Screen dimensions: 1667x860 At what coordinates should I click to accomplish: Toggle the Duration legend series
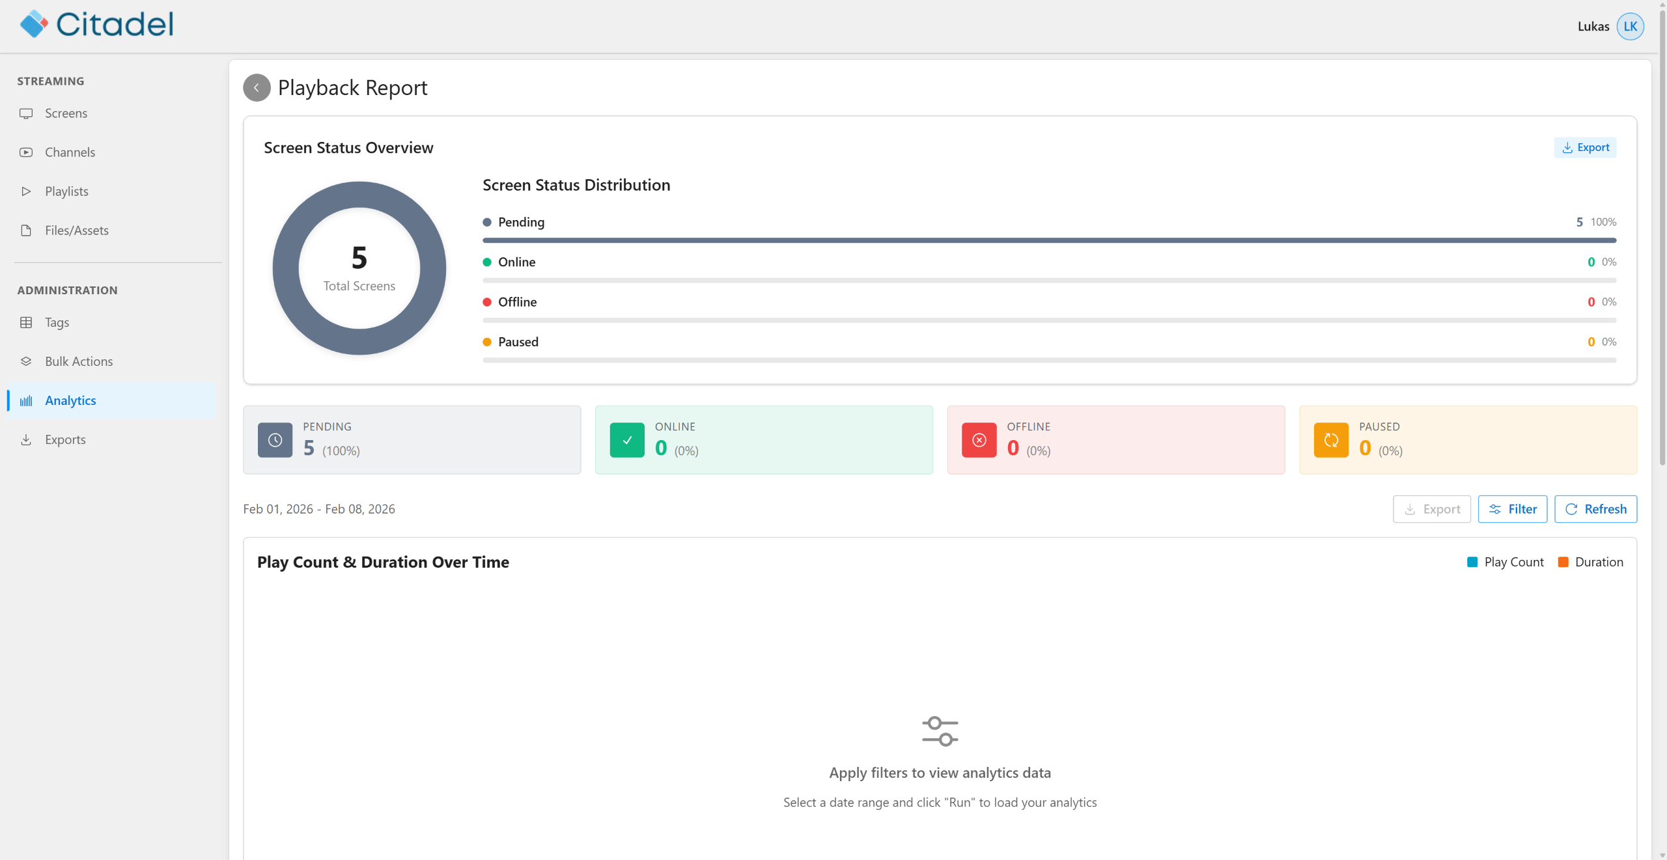coord(1590,562)
